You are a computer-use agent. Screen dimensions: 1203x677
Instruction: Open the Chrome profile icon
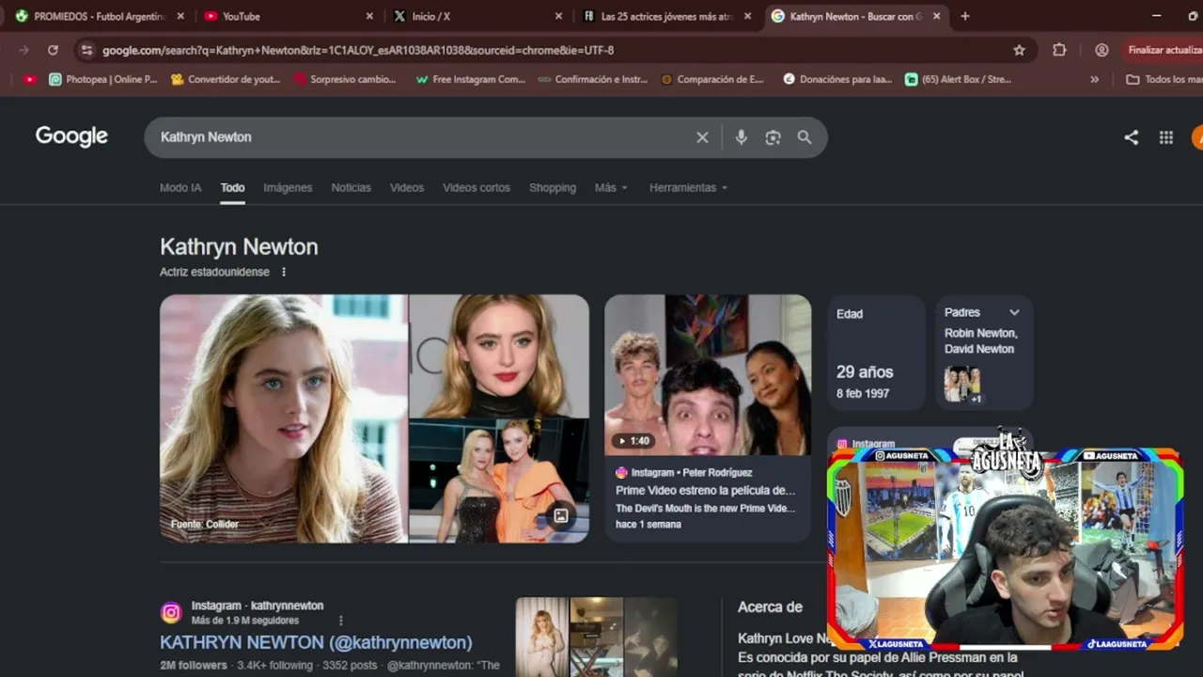tap(1101, 50)
